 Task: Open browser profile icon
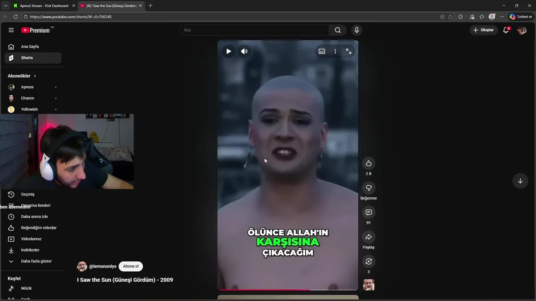click(x=492, y=17)
